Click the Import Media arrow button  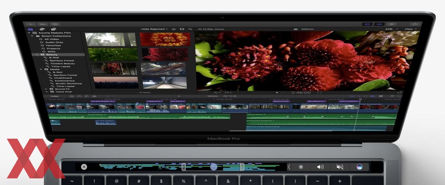tap(31, 24)
